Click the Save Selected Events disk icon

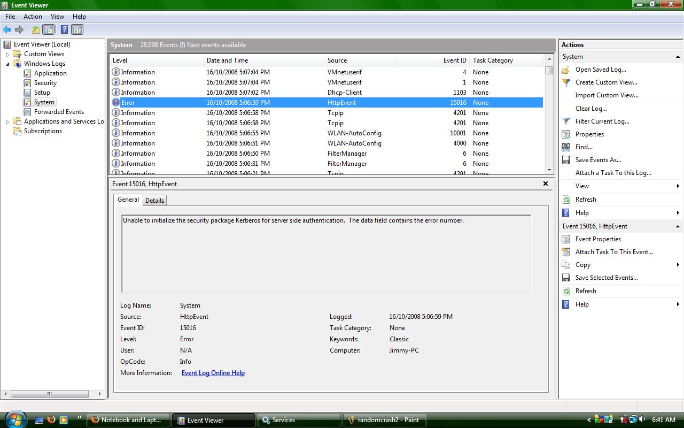(x=566, y=278)
